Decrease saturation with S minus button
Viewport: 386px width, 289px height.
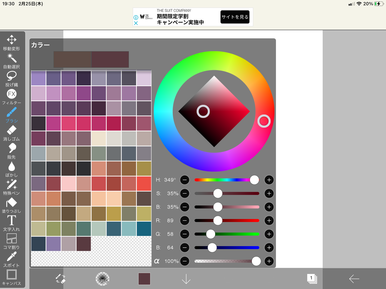coord(185,193)
